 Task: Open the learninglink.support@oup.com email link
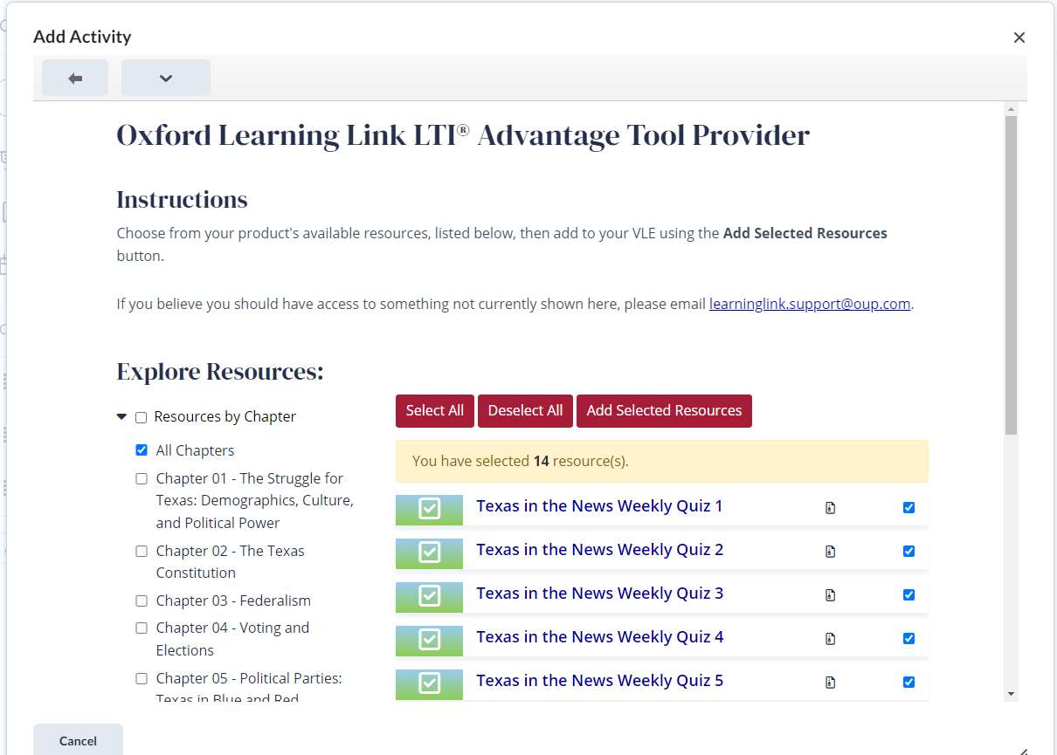pyautogui.click(x=809, y=304)
